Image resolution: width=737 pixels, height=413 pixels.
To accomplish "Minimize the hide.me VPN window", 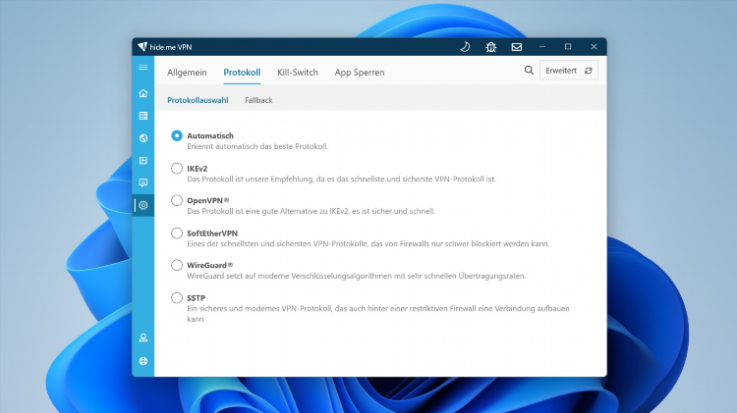I will 542,47.
